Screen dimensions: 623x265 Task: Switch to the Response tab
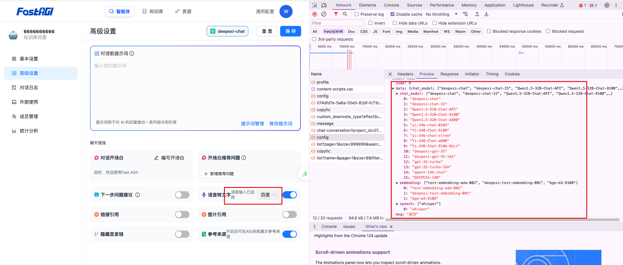point(449,74)
